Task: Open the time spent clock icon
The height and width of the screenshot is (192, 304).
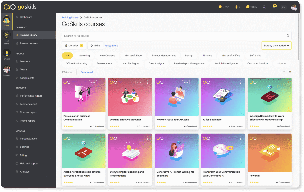Action: [x=220, y=7]
